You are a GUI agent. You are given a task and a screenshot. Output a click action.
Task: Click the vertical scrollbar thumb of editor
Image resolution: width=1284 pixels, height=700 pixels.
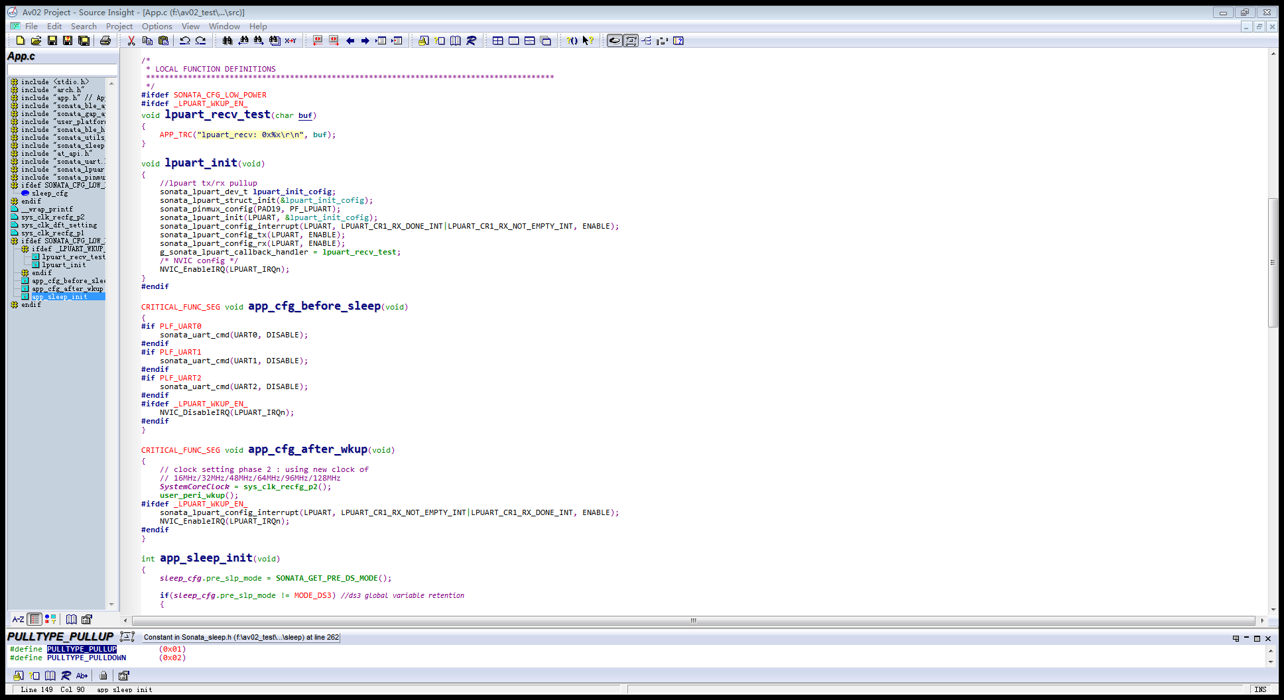coord(1273,262)
